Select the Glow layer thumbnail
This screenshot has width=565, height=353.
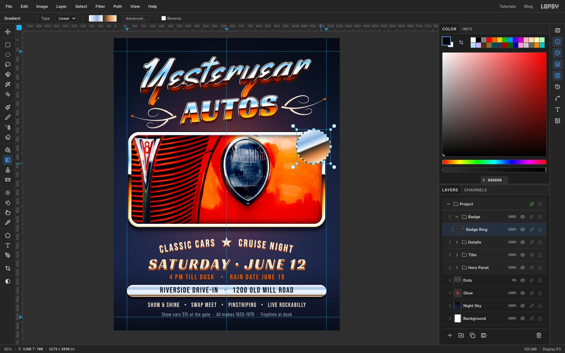point(458,293)
